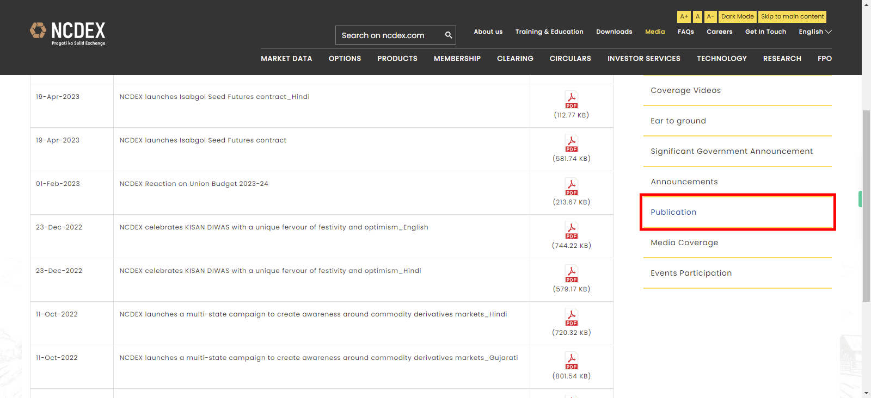
Task: Click Skip to main content
Action: click(792, 17)
